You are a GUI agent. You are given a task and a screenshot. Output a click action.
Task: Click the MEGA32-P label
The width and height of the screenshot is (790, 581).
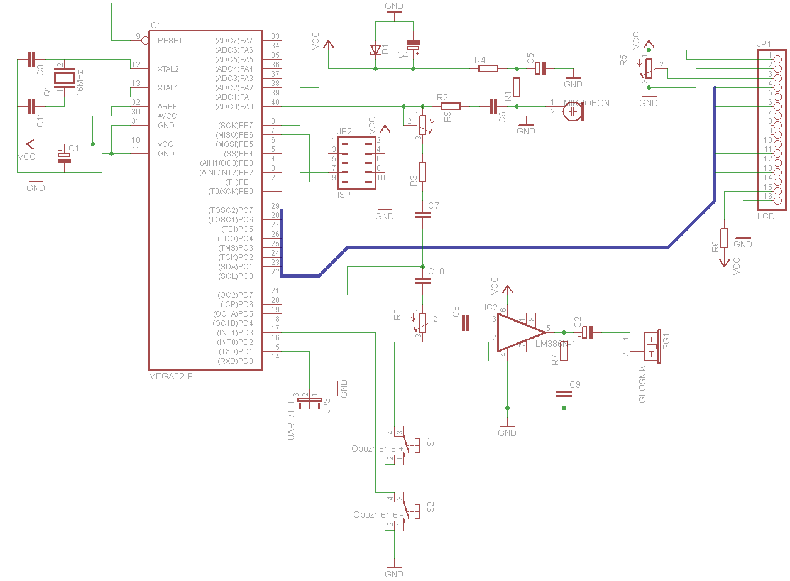point(170,376)
